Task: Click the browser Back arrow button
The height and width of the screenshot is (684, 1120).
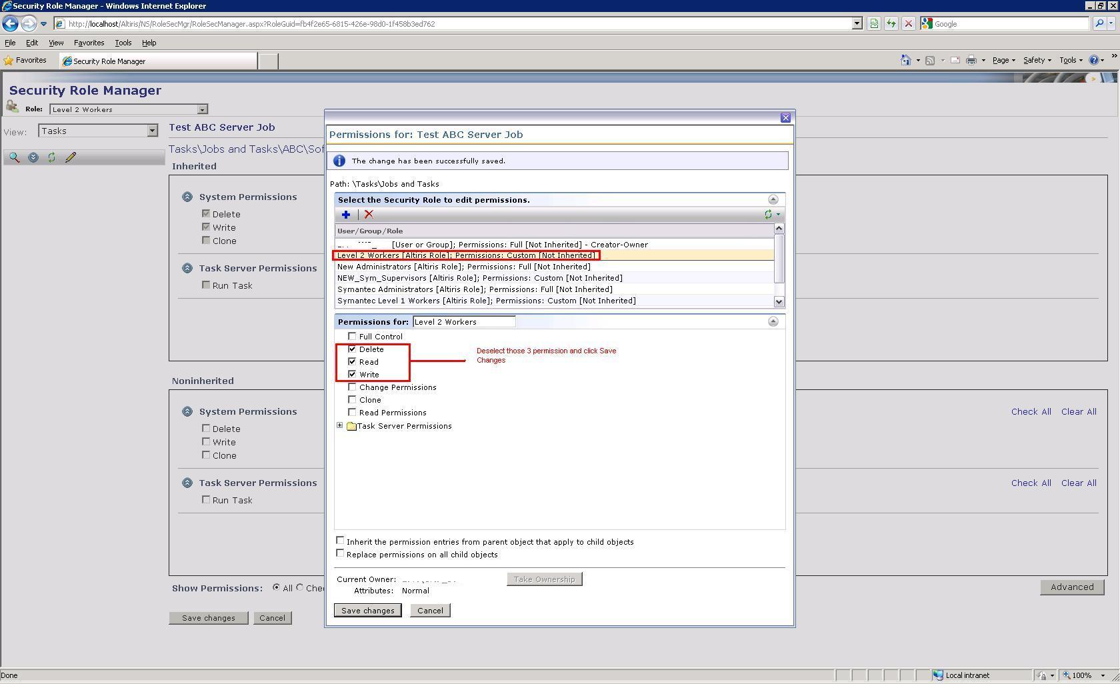Action: tap(10, 24)
